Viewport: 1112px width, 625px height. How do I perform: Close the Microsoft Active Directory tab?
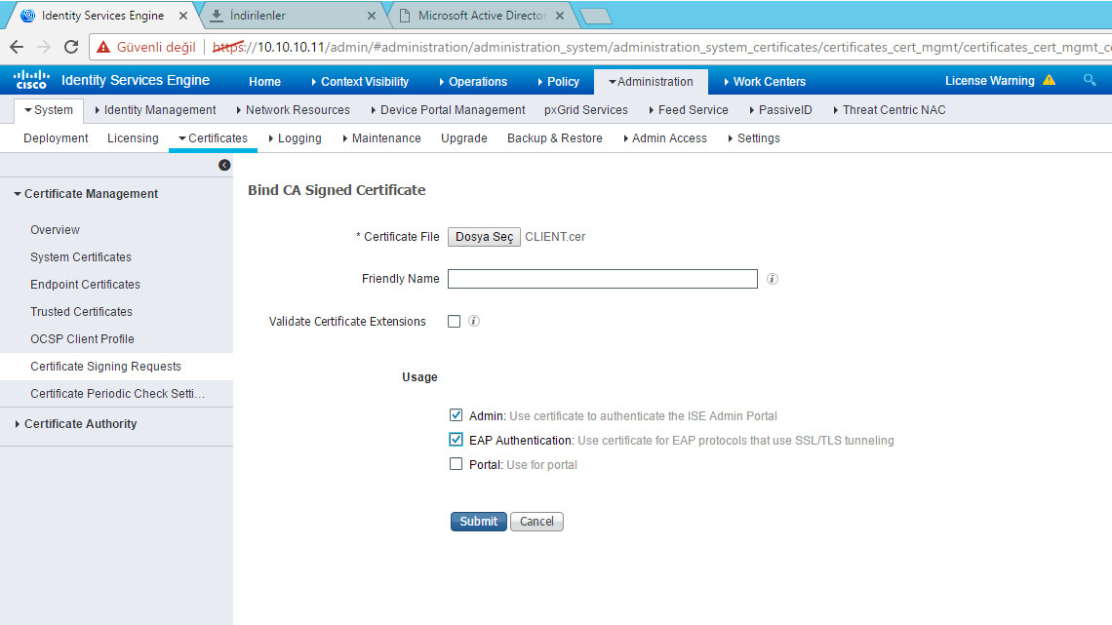pyautogui.click(x=560, y=16)
